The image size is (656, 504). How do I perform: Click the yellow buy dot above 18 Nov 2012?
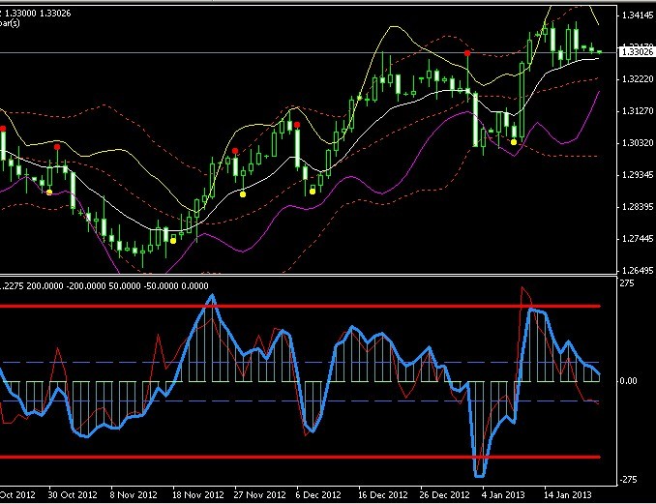(x=173, y=241)
